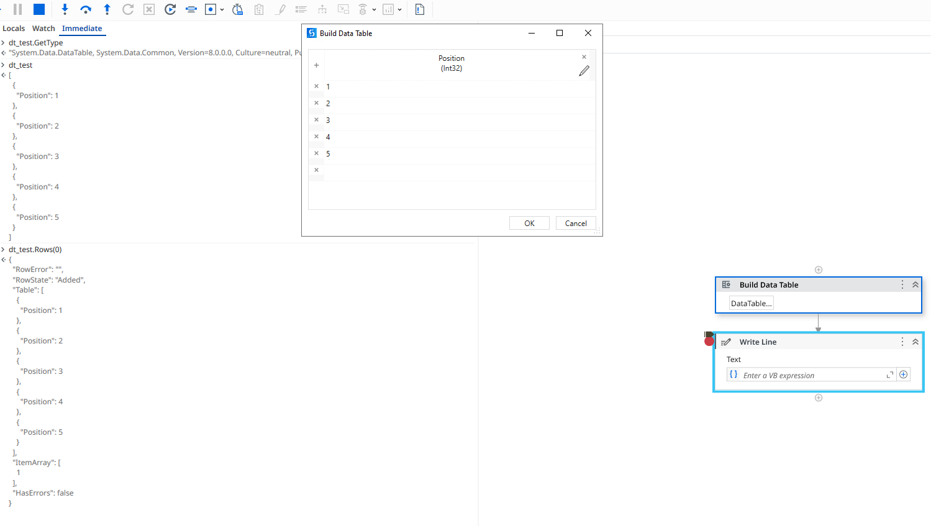Screen dimensions: 931x526
Task: Confirm the table with OK
Action: (529, 222)
